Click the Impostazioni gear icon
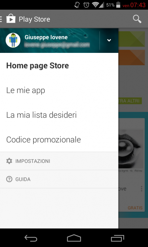Screen dimensions: 148x247 tap(9, 161)
